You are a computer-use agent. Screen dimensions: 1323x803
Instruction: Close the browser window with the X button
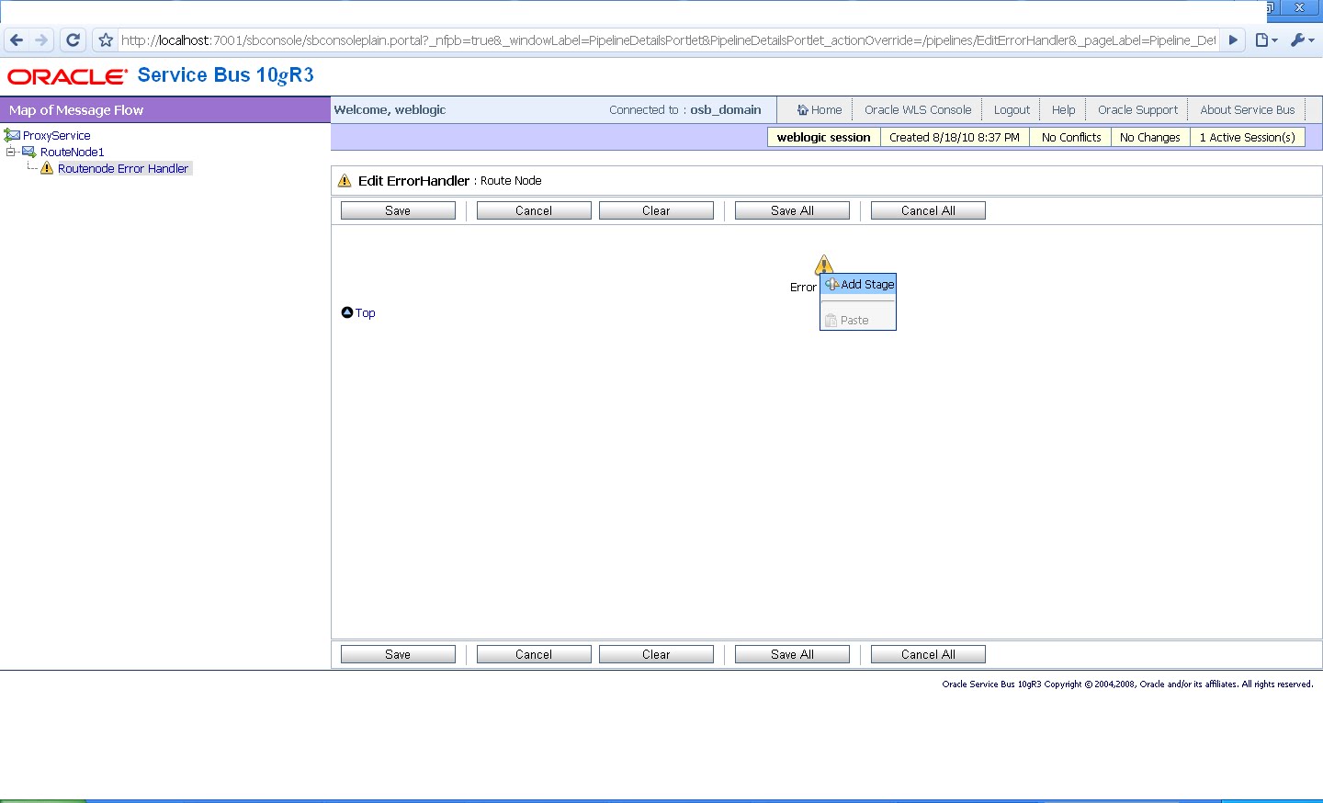(1300, 7)
